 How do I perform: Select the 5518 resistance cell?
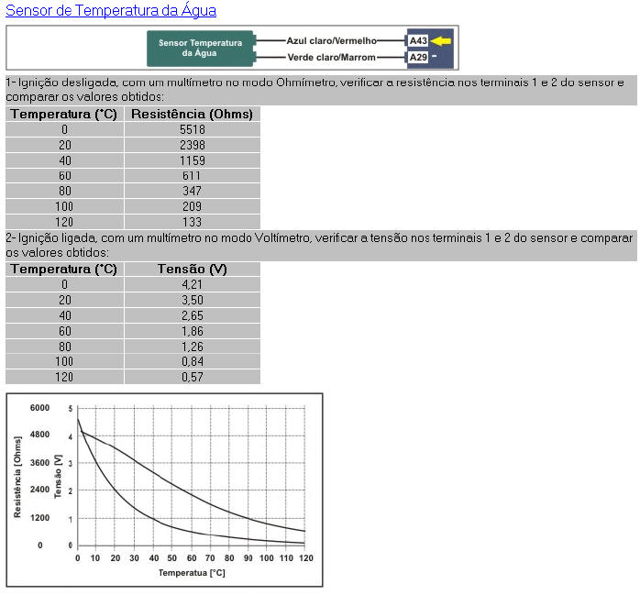[x=192, y=129]
